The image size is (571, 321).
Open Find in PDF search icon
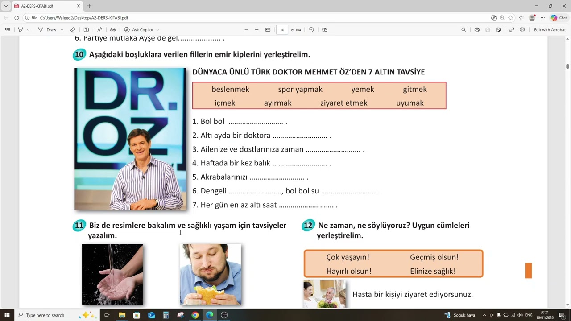[463, 30]
